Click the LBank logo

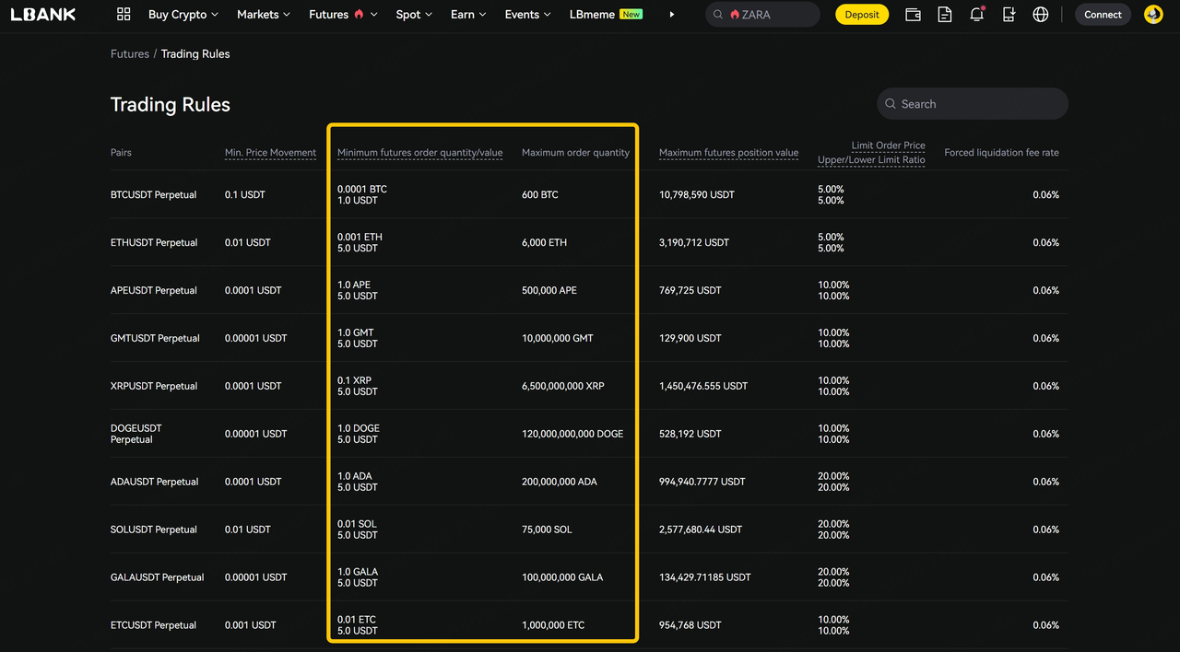pos(43,15)
